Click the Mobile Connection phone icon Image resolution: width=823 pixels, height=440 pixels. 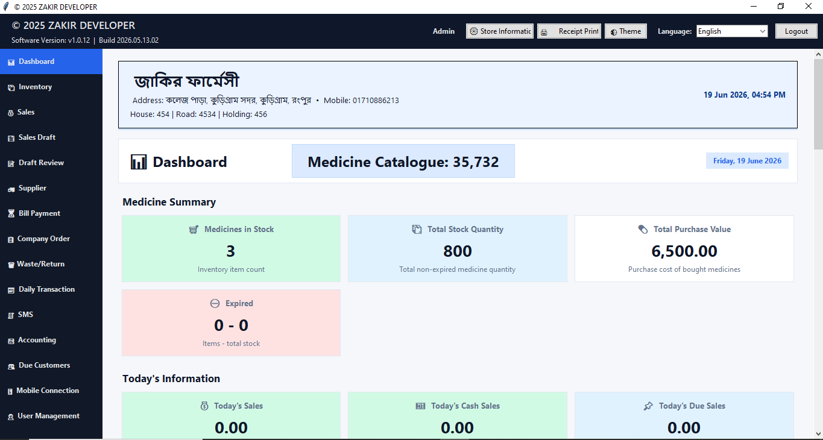[x=10, y=391]
